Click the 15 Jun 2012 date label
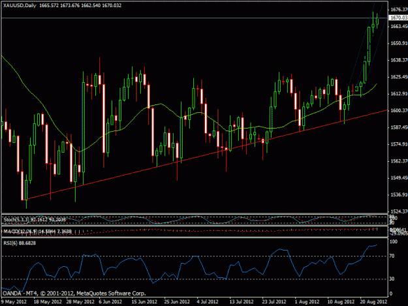 click(x=144, y=302)
